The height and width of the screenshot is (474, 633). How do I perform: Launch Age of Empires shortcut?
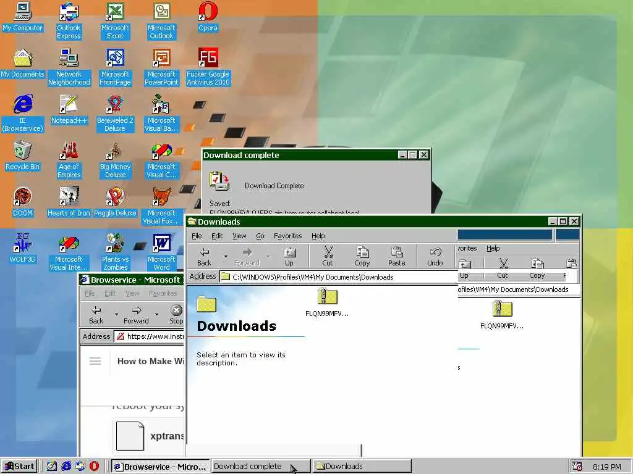(69, 160)
